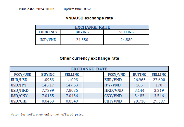Select the USD/CNY buying value 7.0155
Screen dimensions: 184x127
tap(48, 95)
